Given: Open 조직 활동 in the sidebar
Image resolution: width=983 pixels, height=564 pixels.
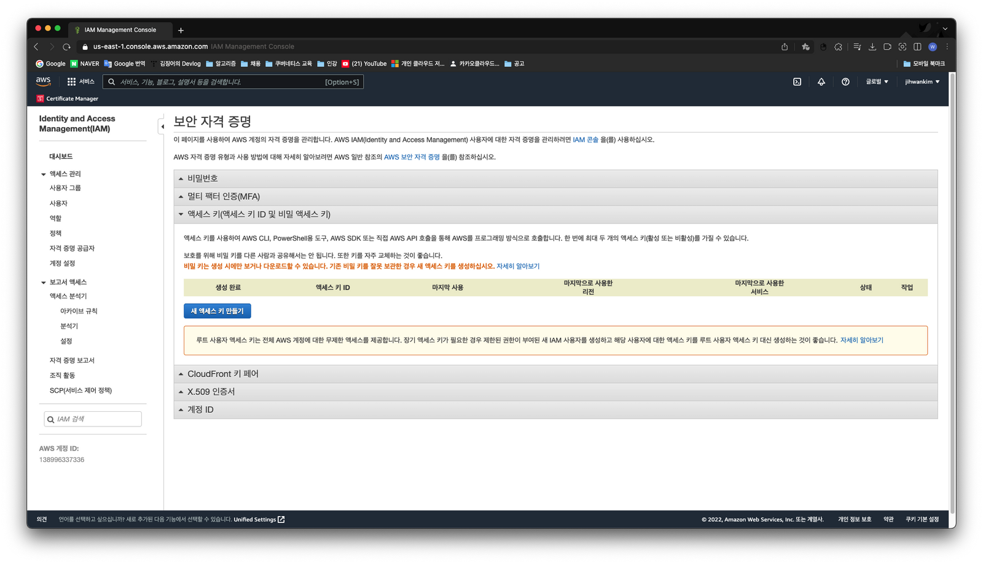Looking at the screenshot, I should tap(62, 375).
